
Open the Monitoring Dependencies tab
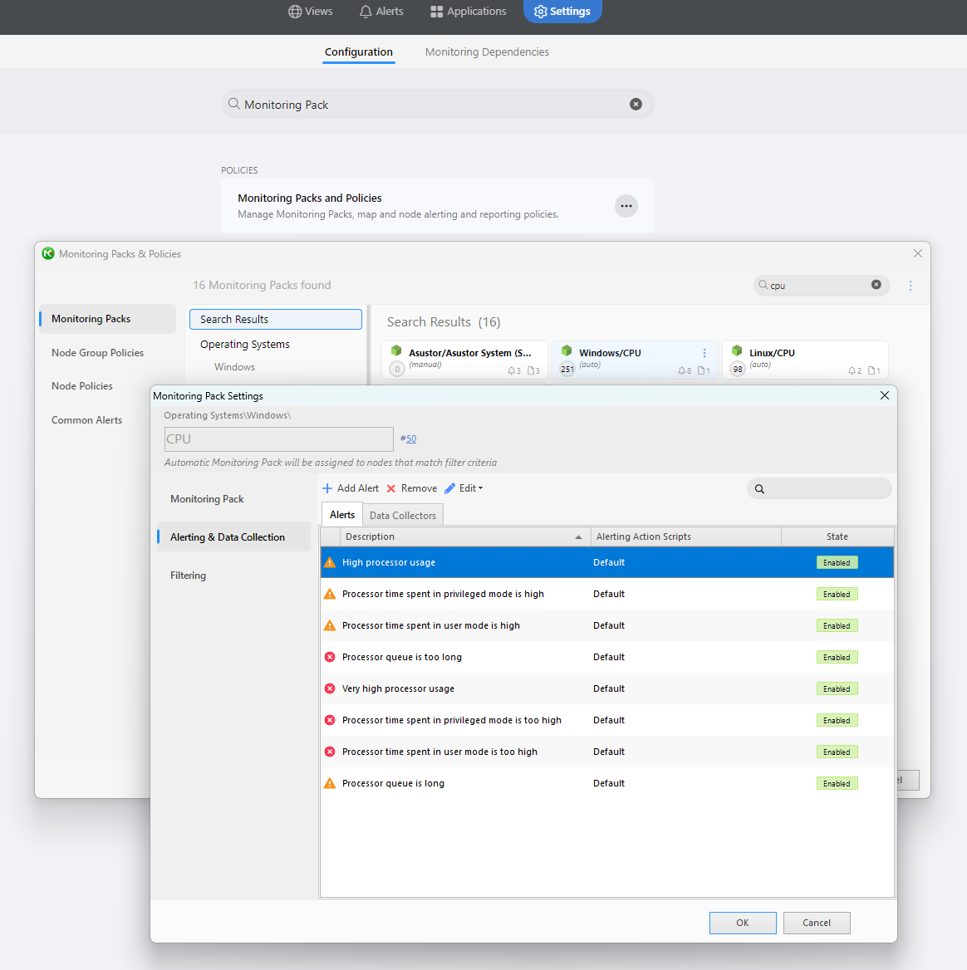[x=486, y=51]
